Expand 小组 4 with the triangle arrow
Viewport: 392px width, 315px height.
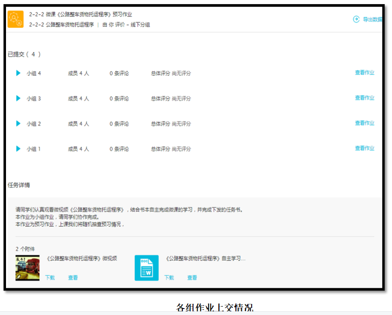pyautogui.click(x=18, y=73)
